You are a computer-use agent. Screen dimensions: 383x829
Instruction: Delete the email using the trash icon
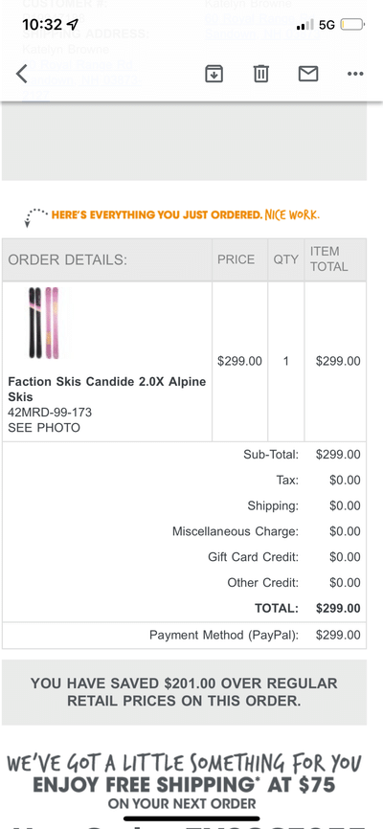260,74
